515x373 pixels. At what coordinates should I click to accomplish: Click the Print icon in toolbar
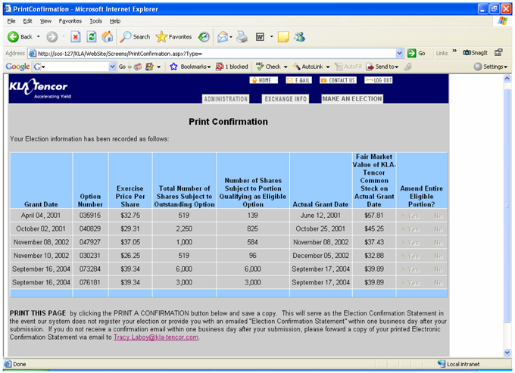coord(242,36)
